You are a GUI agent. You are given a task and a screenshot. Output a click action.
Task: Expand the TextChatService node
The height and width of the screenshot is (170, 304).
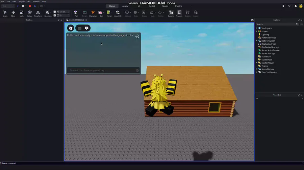click(257, 72)
